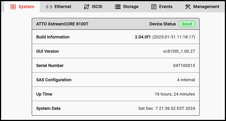Open the Events tab
Image resolution: width=226 pixels, height=121 pixels.
[166, 7]
